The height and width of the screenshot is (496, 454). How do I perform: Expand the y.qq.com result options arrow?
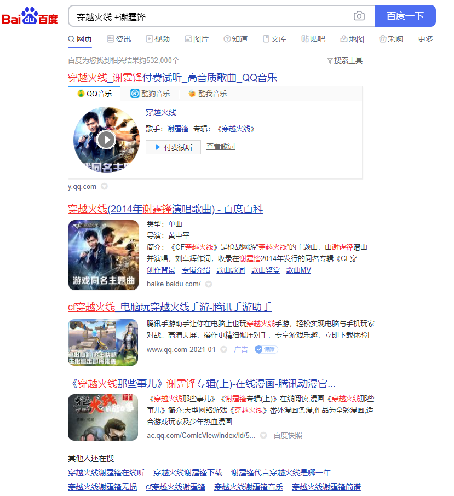click(104, 186)
